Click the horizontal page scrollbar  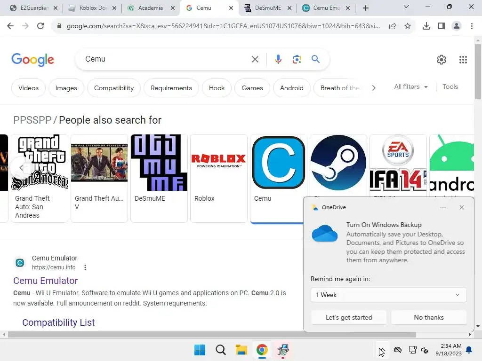point(212,335)
